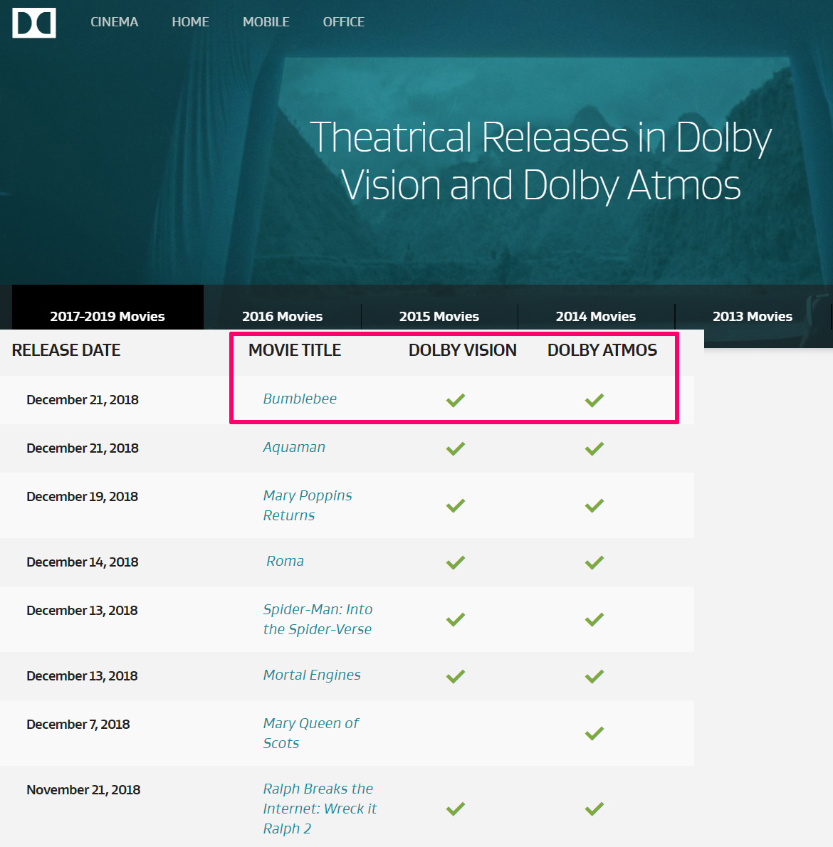Image resolution: width=833 pixels, height=847 pixels.
Task: Click the RELEASE DATE column header
Action: pyautogui.click(x=66, y=350)
